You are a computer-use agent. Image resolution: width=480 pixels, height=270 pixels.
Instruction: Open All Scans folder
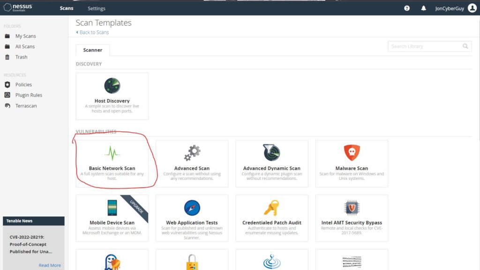[x=25, y=46]
